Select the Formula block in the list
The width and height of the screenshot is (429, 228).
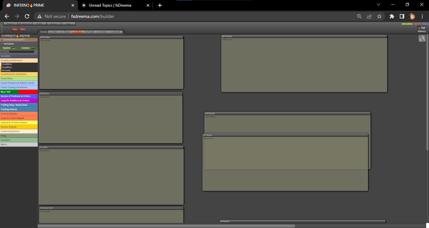click(19, 71)
